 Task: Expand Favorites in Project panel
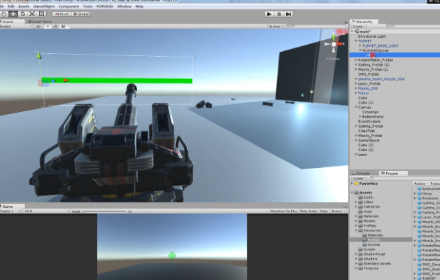click(352, 183)
